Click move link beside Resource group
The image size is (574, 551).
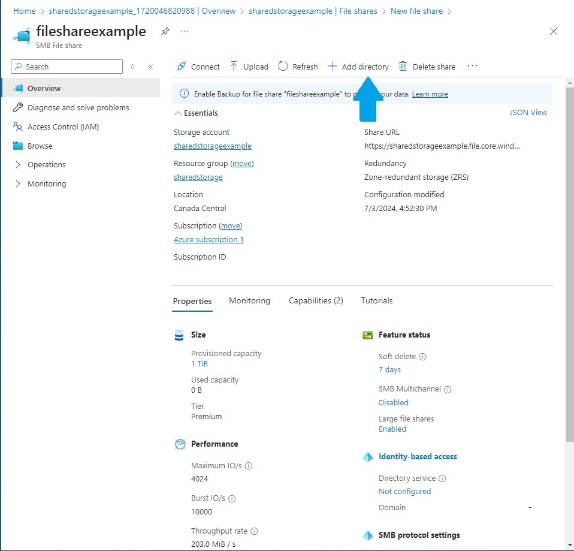[242, 164]
